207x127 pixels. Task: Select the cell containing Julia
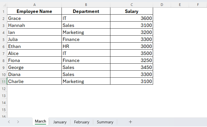point(35,39)
